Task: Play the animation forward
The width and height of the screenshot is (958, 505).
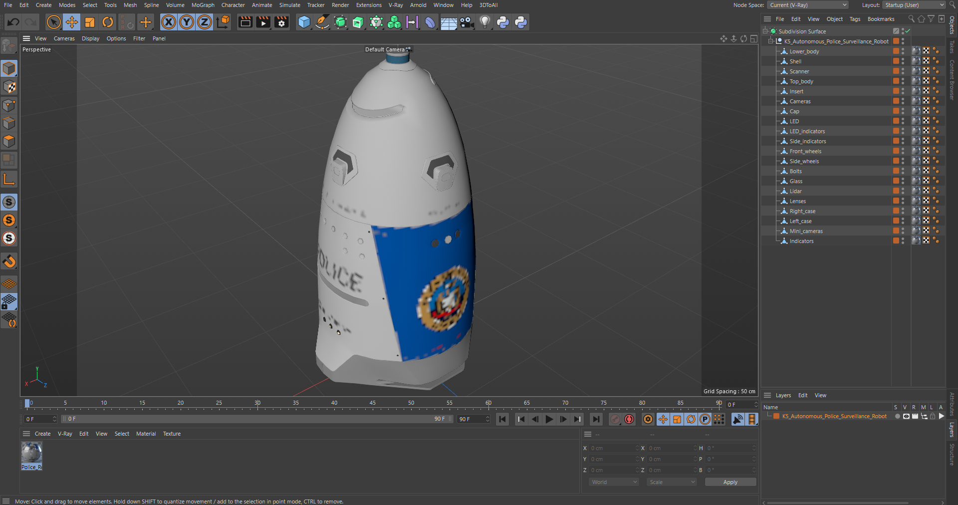Action: [x=549, y=419]
